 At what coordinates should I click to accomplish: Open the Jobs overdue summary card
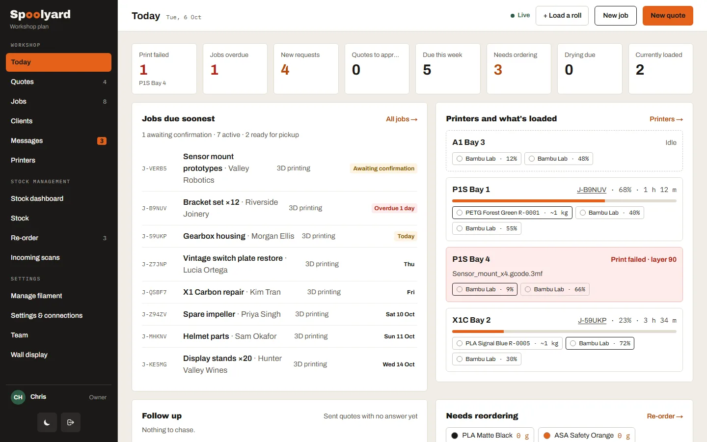point(235,69)
